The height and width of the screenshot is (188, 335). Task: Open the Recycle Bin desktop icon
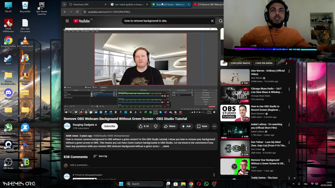25,7
